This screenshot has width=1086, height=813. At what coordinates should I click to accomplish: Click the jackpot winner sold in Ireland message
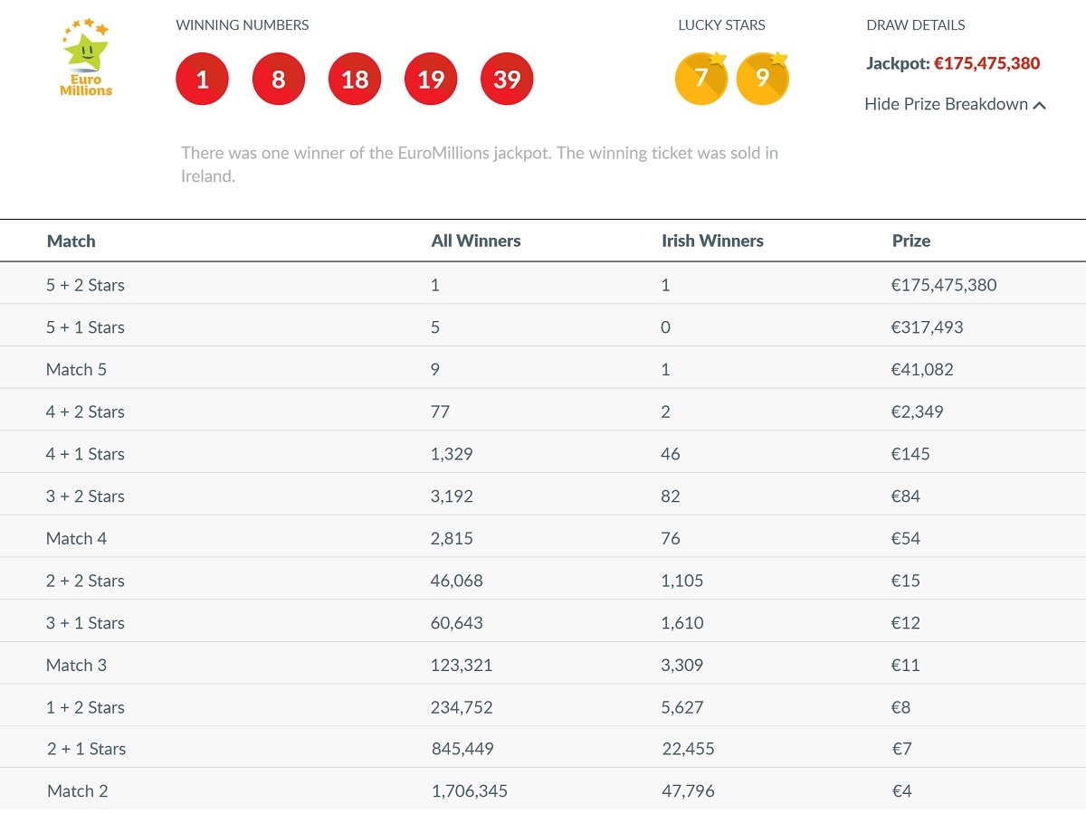[480, 165]
